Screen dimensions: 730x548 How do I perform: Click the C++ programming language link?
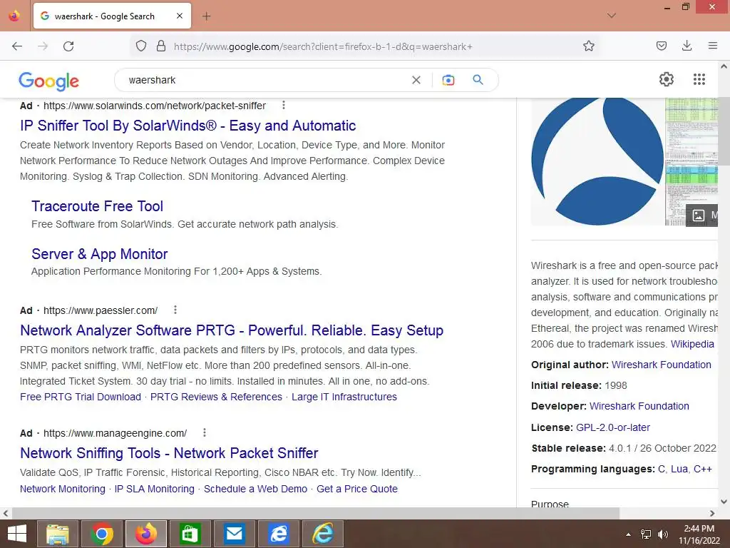coord(702,469)
